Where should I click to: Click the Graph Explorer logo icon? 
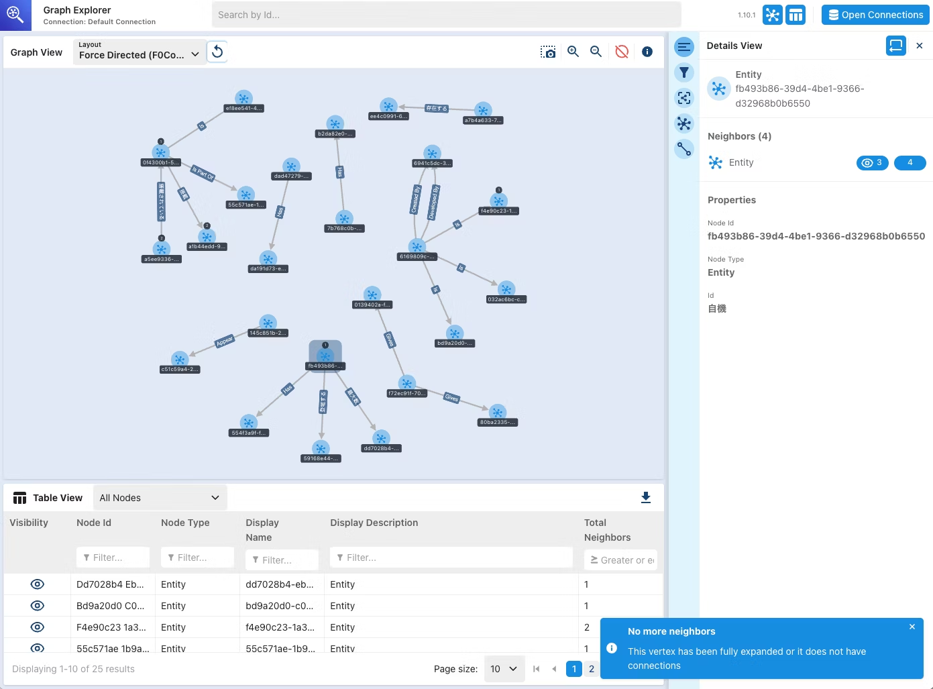tap(15, 15)
